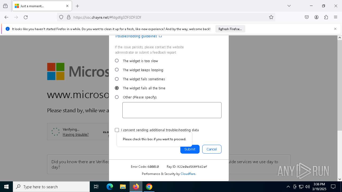This screenshot has height=192, width=342.
Task: Click the feedback description text box
Action: click(172, 110)
